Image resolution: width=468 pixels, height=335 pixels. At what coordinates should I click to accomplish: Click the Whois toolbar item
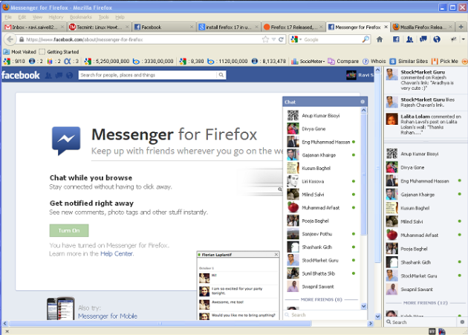coord(374,61)
